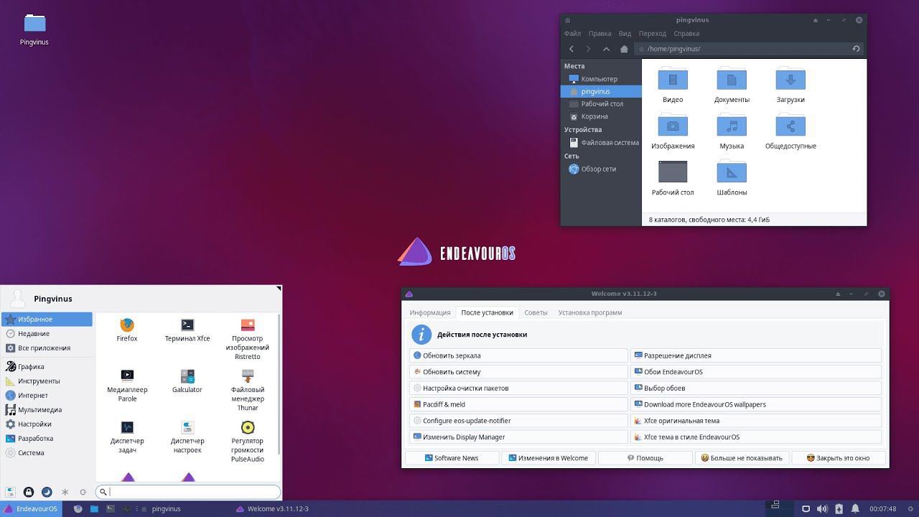Select Все приложения category
919x517 pixels.
tap(47, 348)
